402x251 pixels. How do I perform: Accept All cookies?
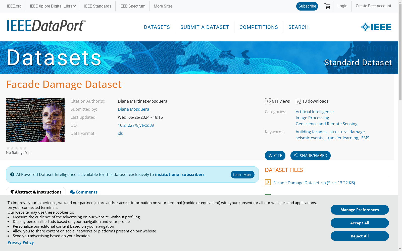point(360,223)
